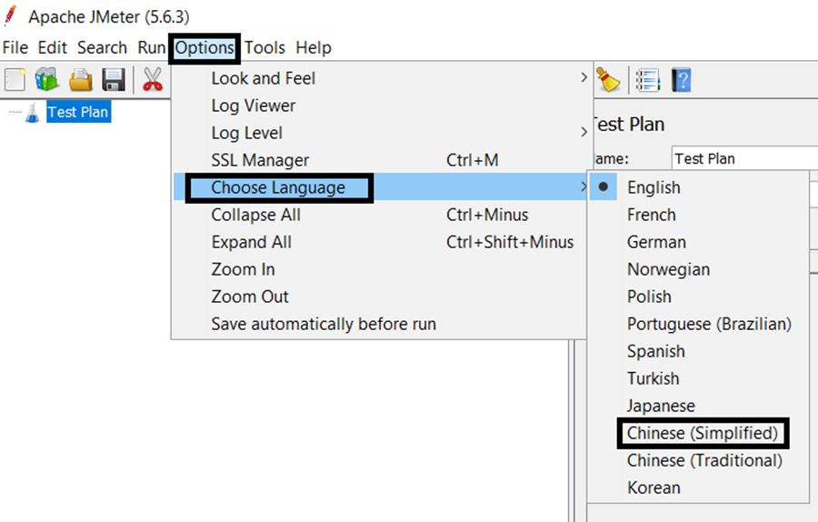This screenshot has height=522, width=818.
Task: Select Collapse All from Options menu
Action: (x=255, y=215)
